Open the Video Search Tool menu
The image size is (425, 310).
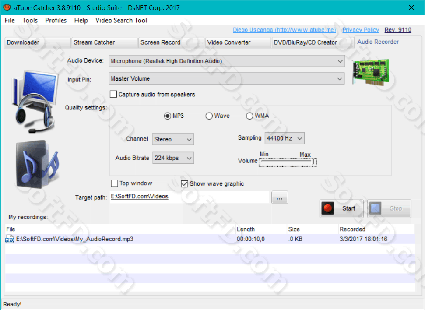pos(121,20)
